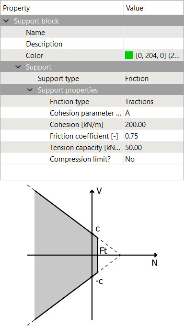Screen dimensions: 184x328
Task: Click the V axis label in diagram
Action: pyautogui.click(x=99, y=191)
